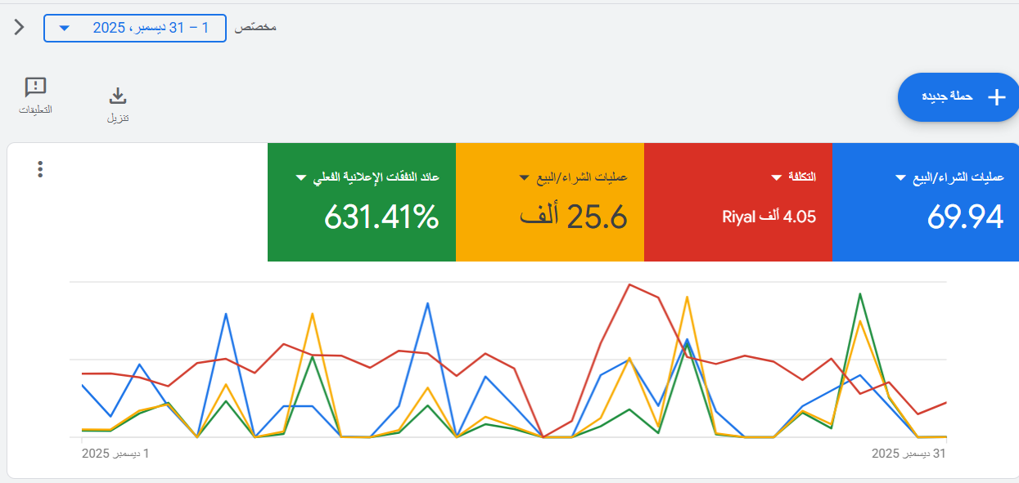
Task: Click the تنزيل text label
Action: 118,118
